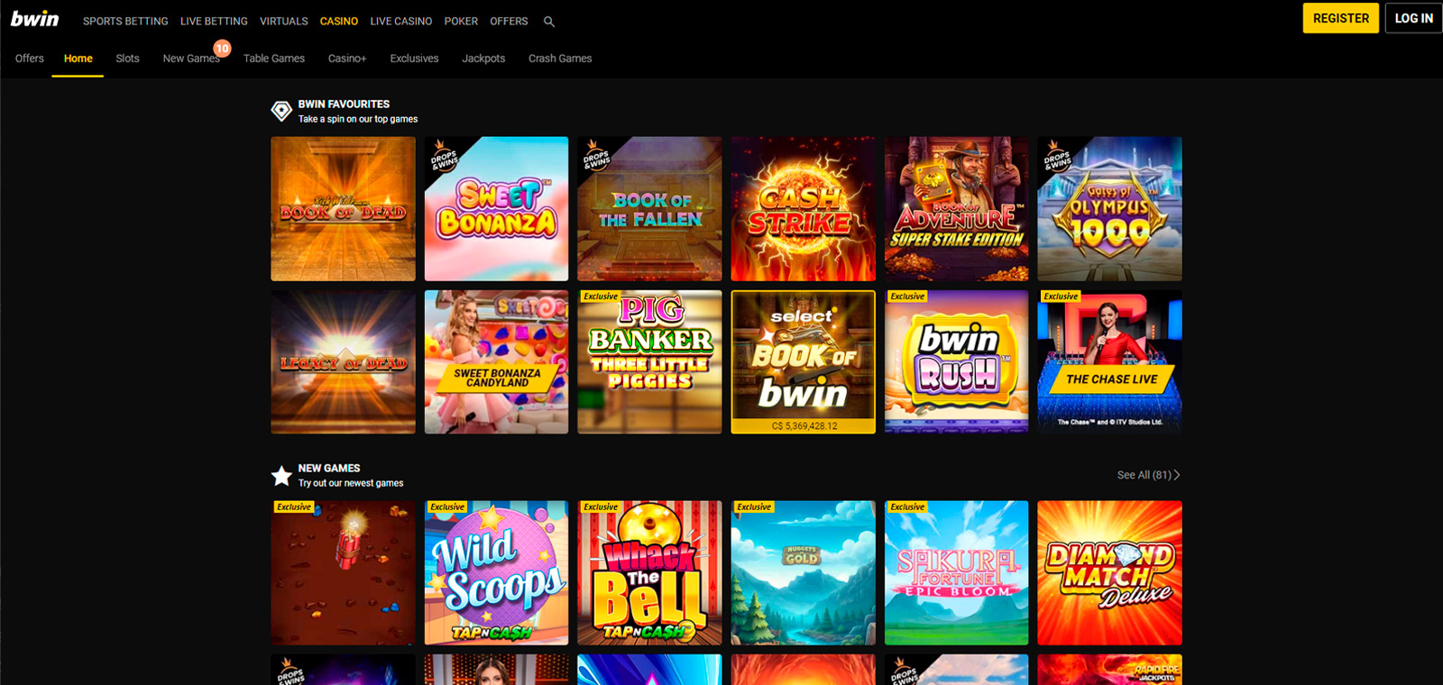Click Exclusive tag on Nuggets Gold
The width and height of the screenshot is (1443, 685).
pyautogui.click(x=754, y=507)
